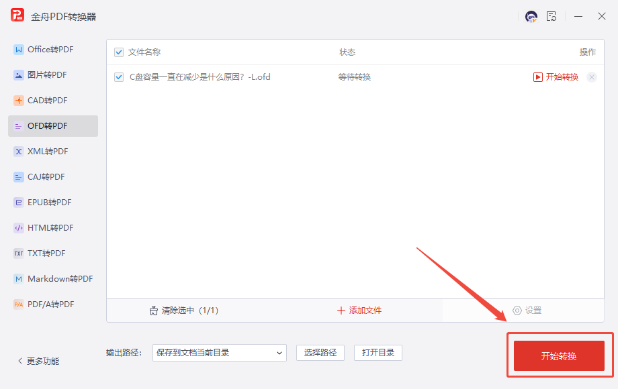
Task: Open 设置 with the gear icon
Action: [x=527, y=311]
